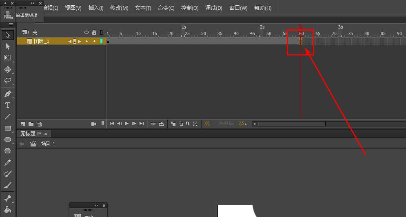
Task: Collapse the tools panel double arrow
Action: 5,3
